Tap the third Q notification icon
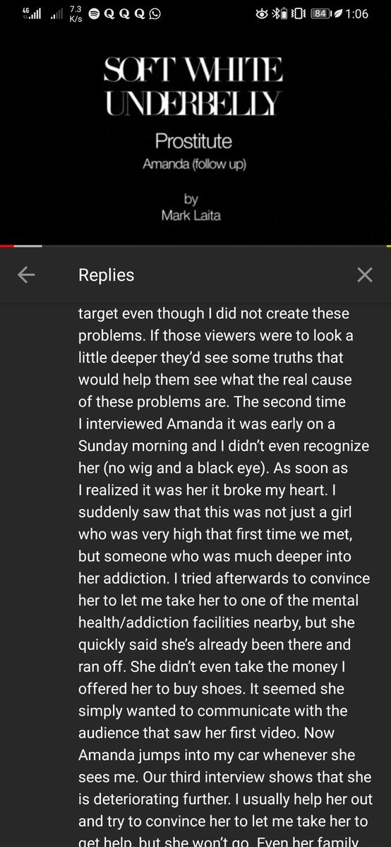This screenshot has width=391, height=847. click(x=139, y=13)
